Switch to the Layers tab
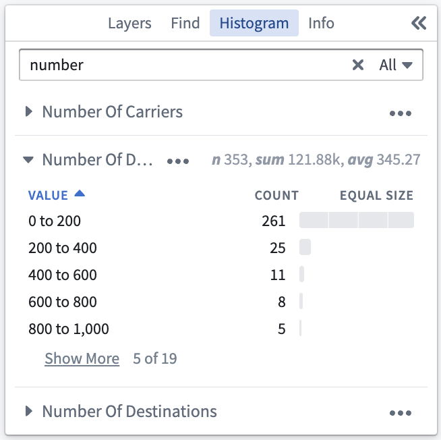441x440 pixels. click(129, 23)
